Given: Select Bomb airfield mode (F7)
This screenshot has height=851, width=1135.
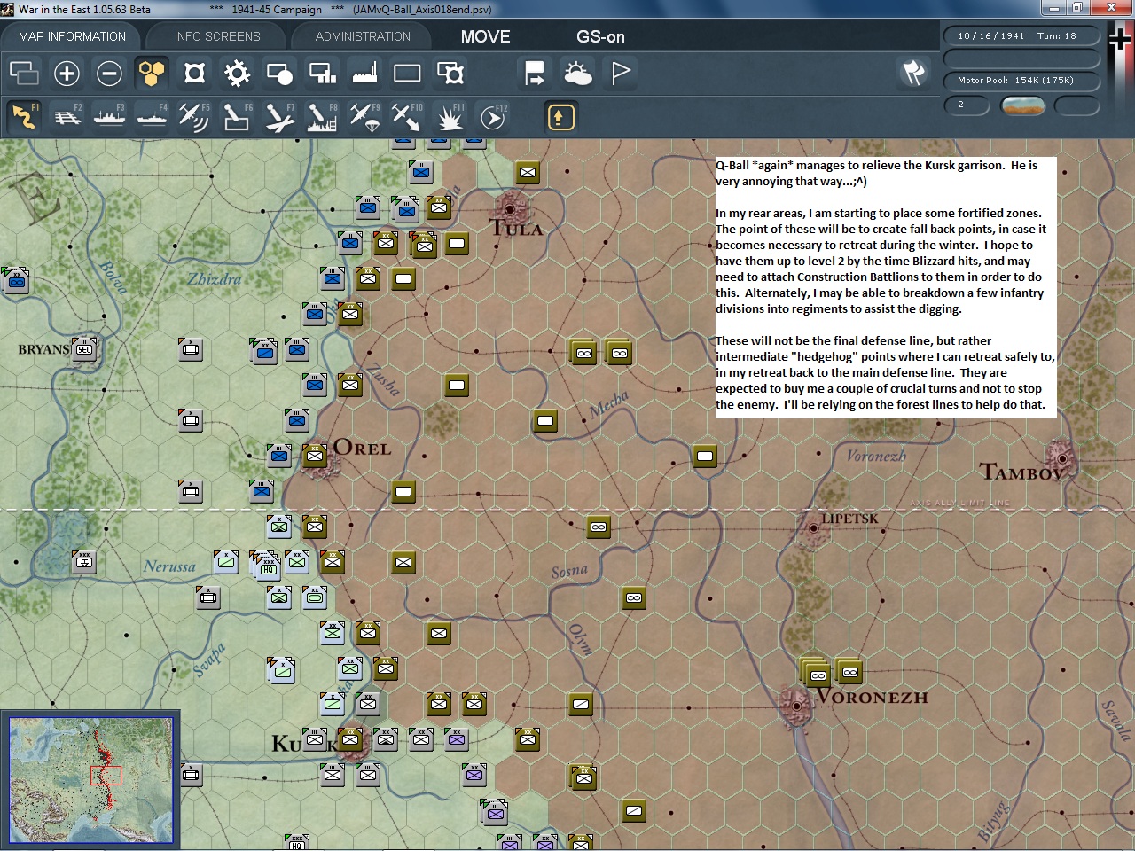Looking at the screenshot, I should pos(279,117).
